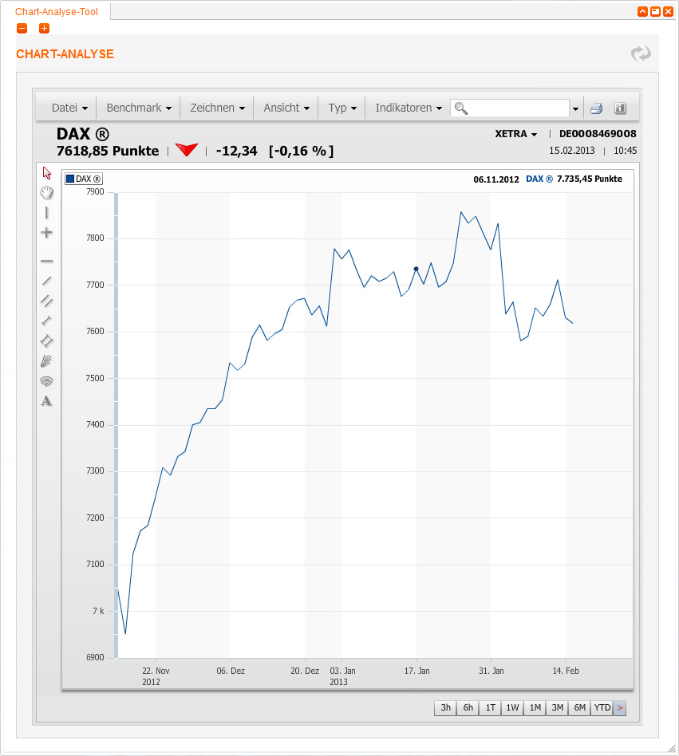Click the data point marker on chart line

tap(416, 269)
